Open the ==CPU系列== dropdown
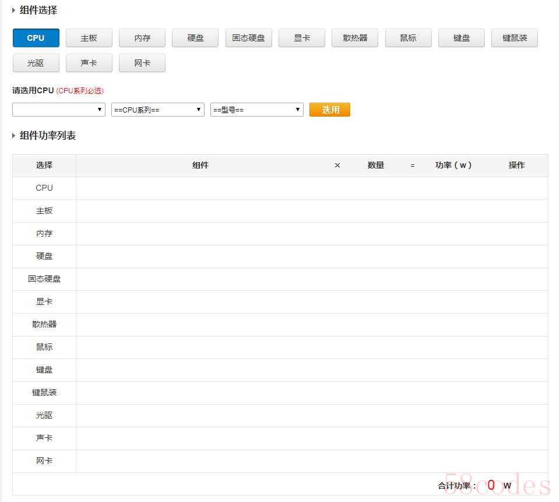Screen dimensions: 560x502 click(x=157, y=110)
